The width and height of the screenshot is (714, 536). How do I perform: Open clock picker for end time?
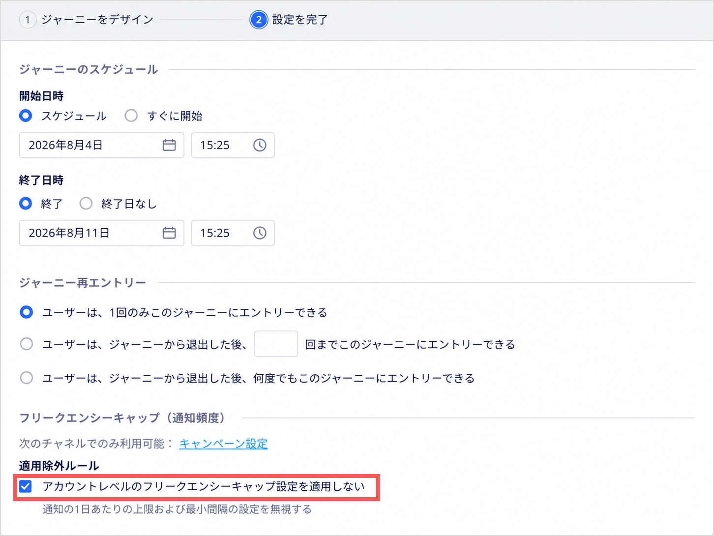point(260,233)
